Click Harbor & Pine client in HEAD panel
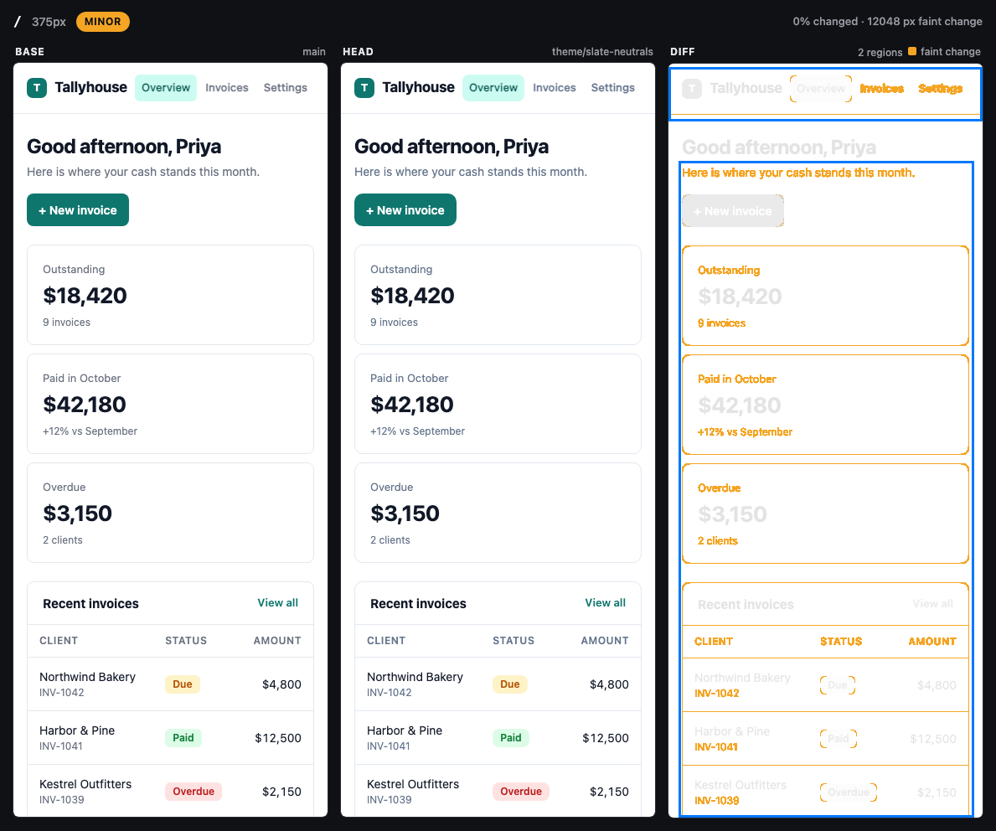This screenshot has height=831, width=996. (x=405, y=730)
